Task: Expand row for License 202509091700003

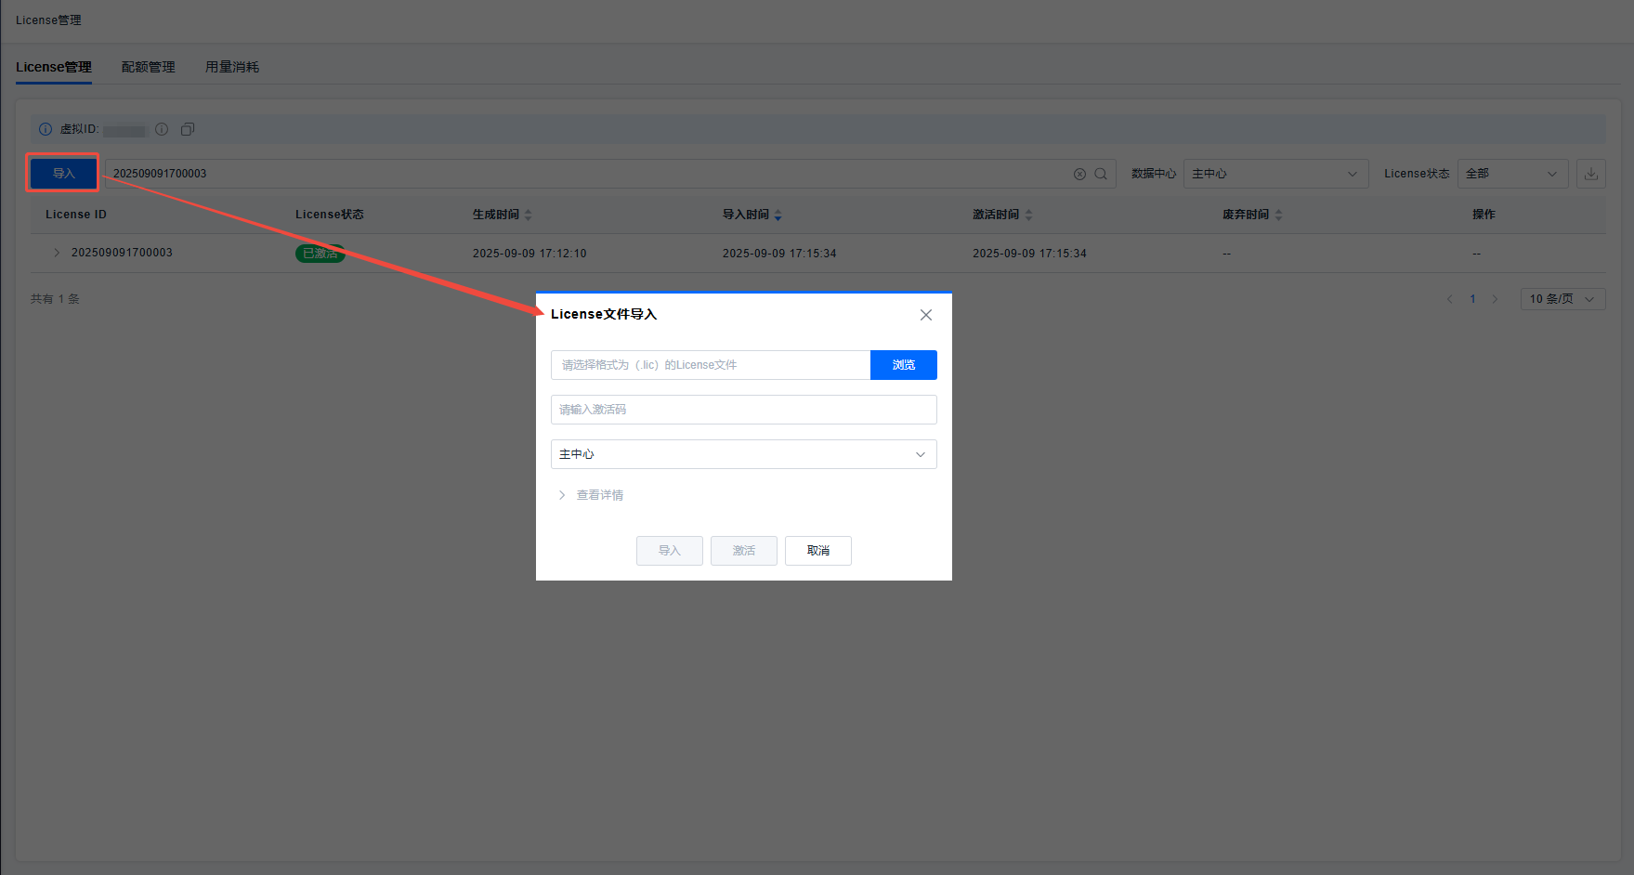Action: click(x=57, y=253)
